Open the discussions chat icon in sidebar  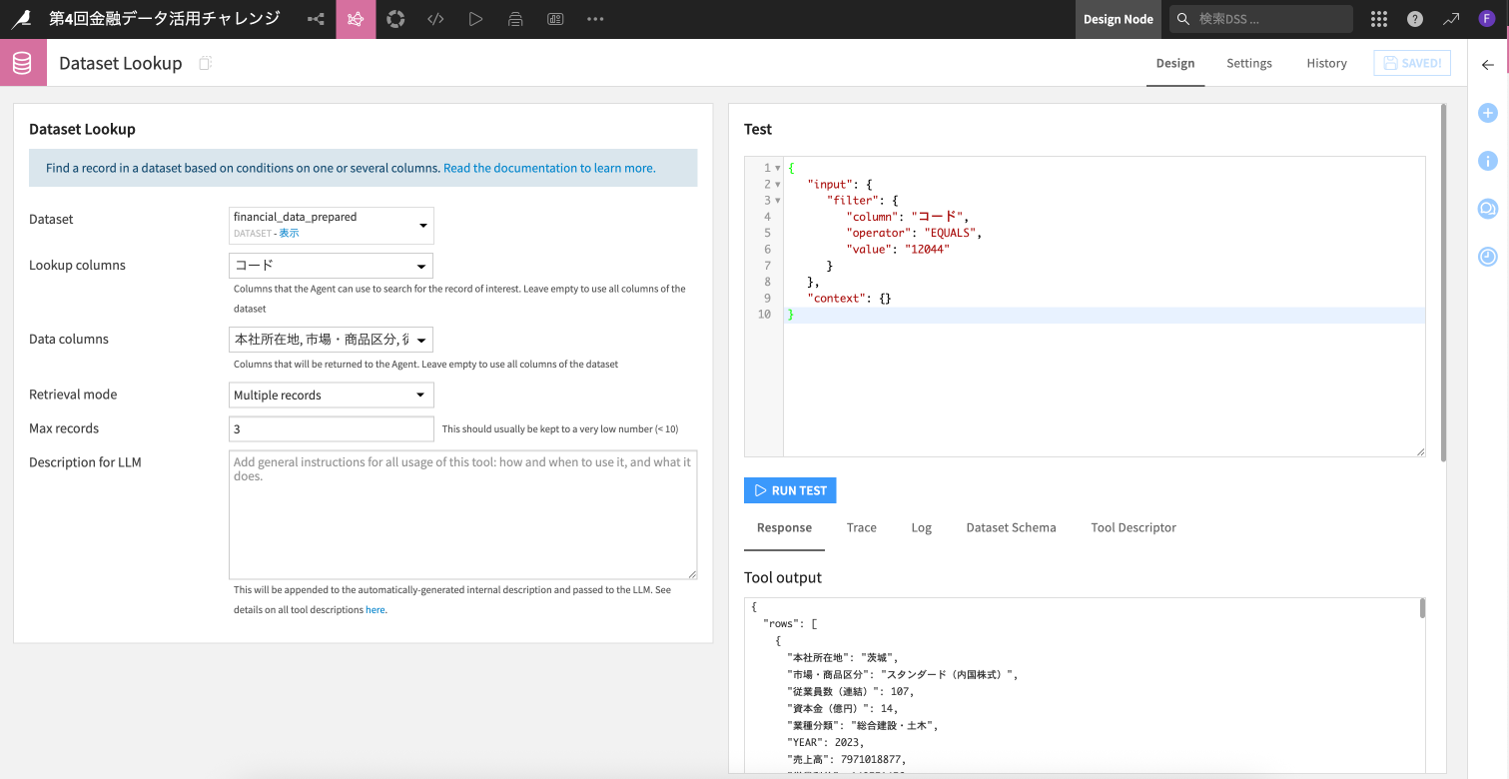1488,209
